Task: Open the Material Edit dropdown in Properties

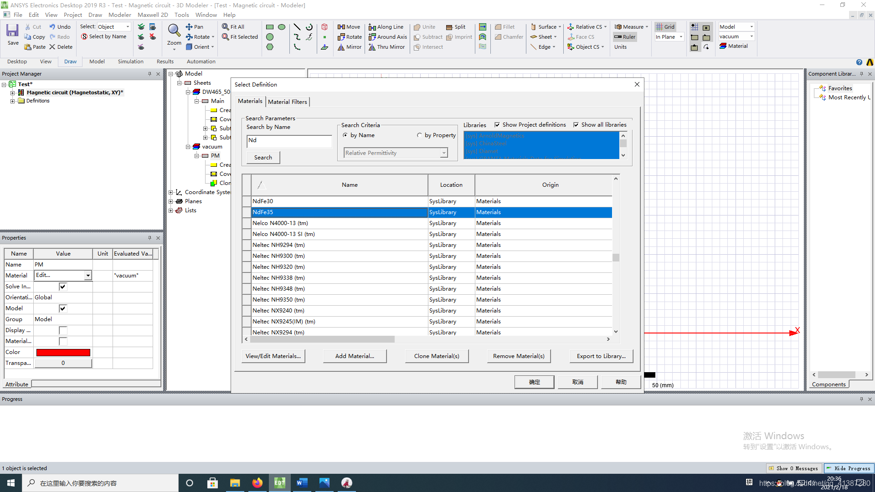Action: point(88,276)
